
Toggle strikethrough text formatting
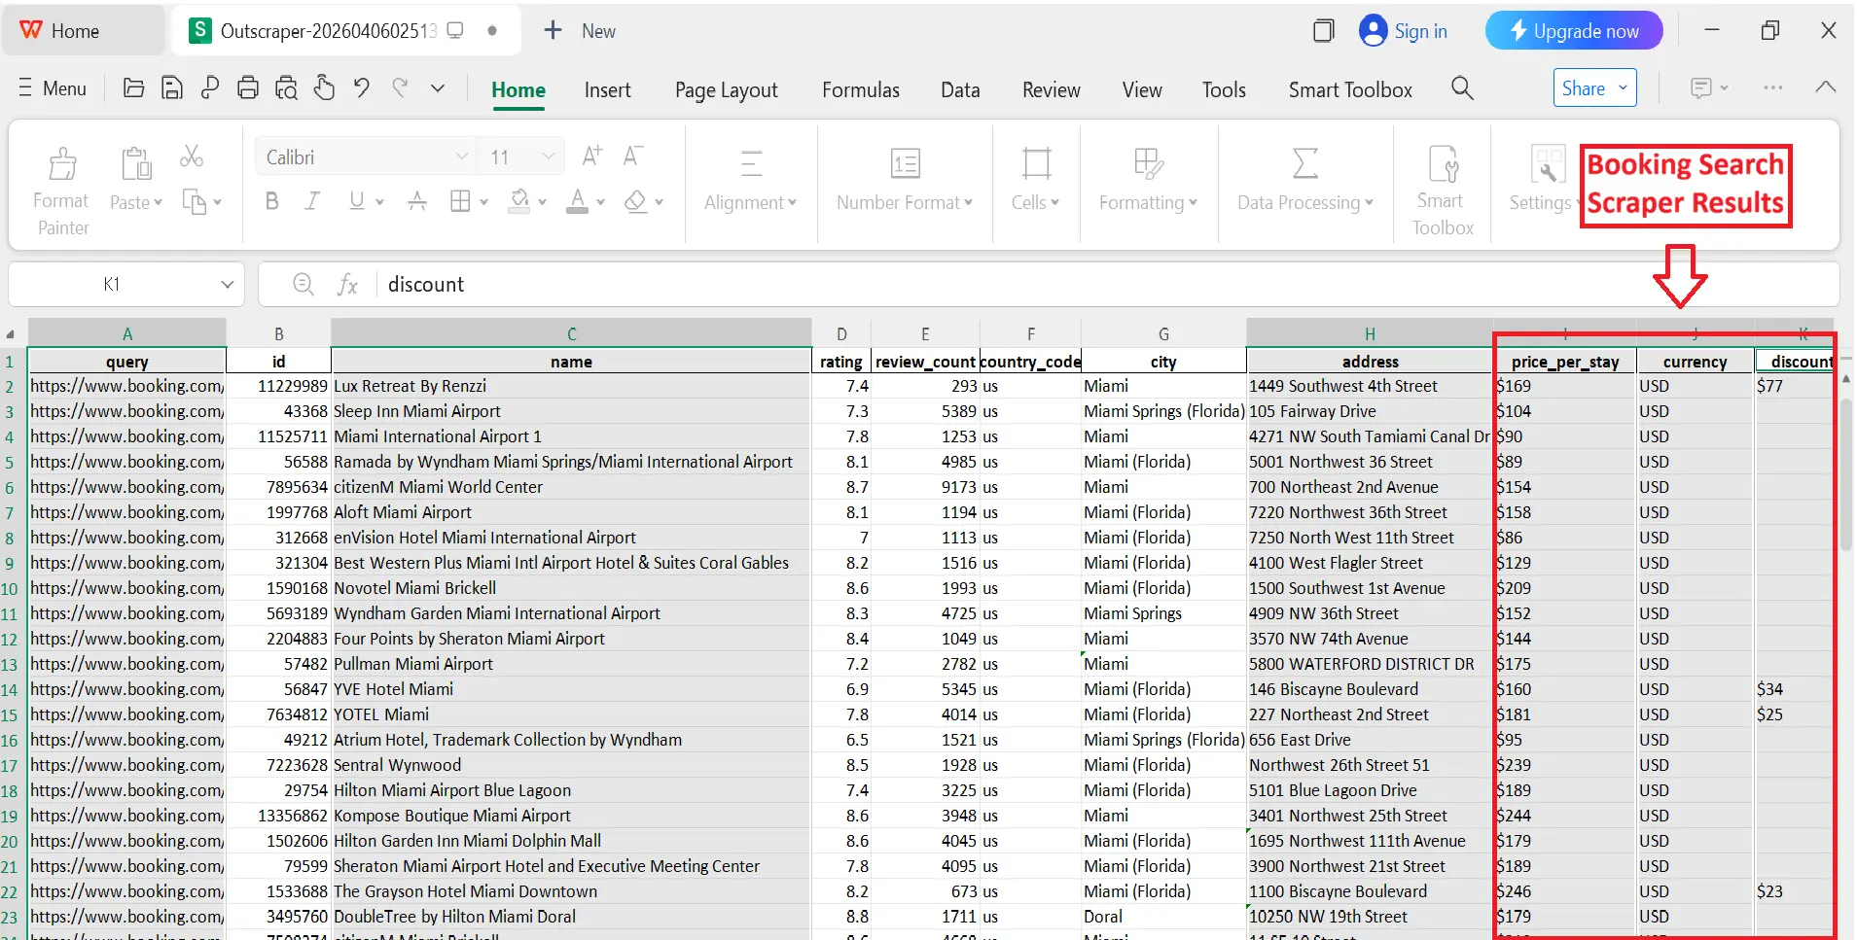click(417, 201)
